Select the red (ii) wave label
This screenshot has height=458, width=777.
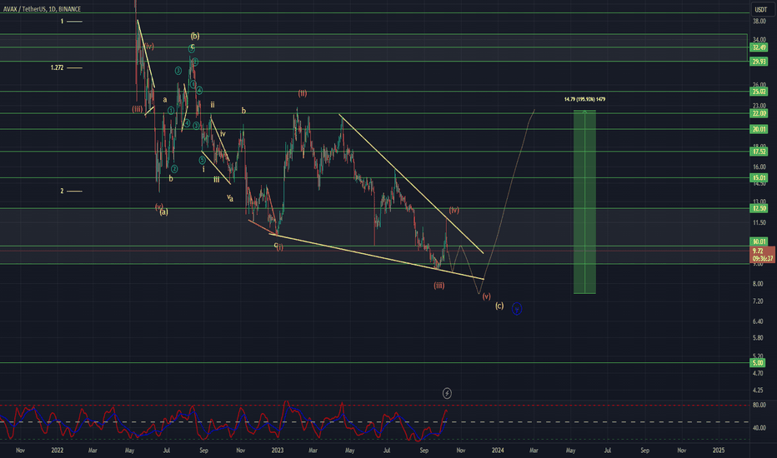point(303,93)
